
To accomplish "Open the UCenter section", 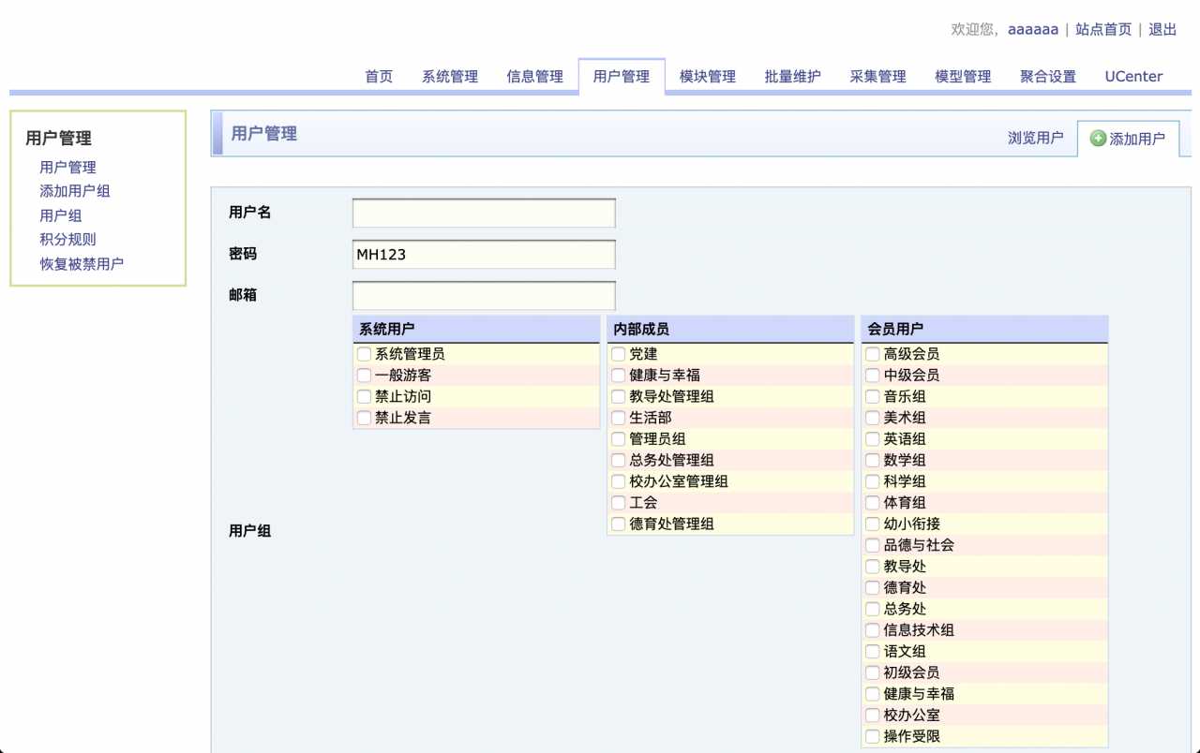I will pyautogui.click(x=1133, y=77).
